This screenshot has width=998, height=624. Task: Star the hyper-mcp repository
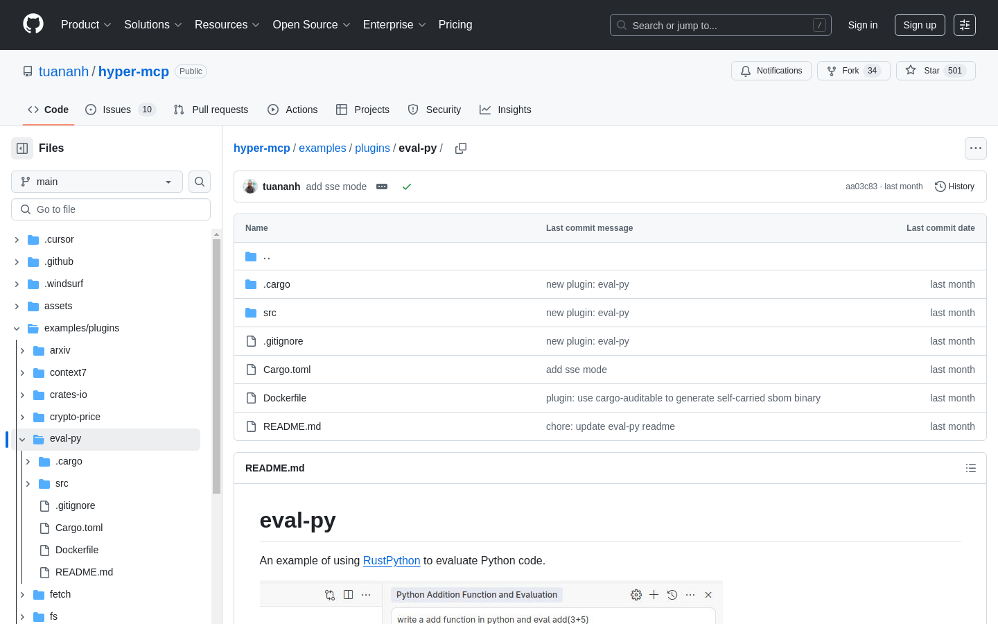[936, 71]
